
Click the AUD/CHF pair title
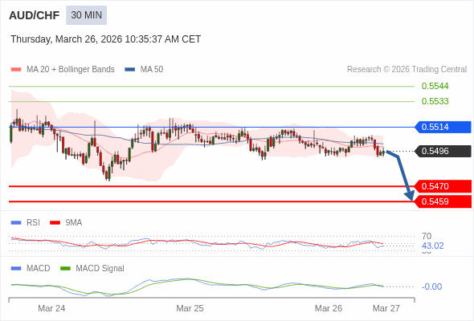[x=35, y=15]
